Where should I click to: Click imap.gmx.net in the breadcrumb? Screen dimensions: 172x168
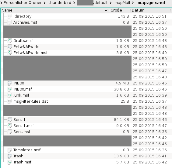(x=151, y=3)
